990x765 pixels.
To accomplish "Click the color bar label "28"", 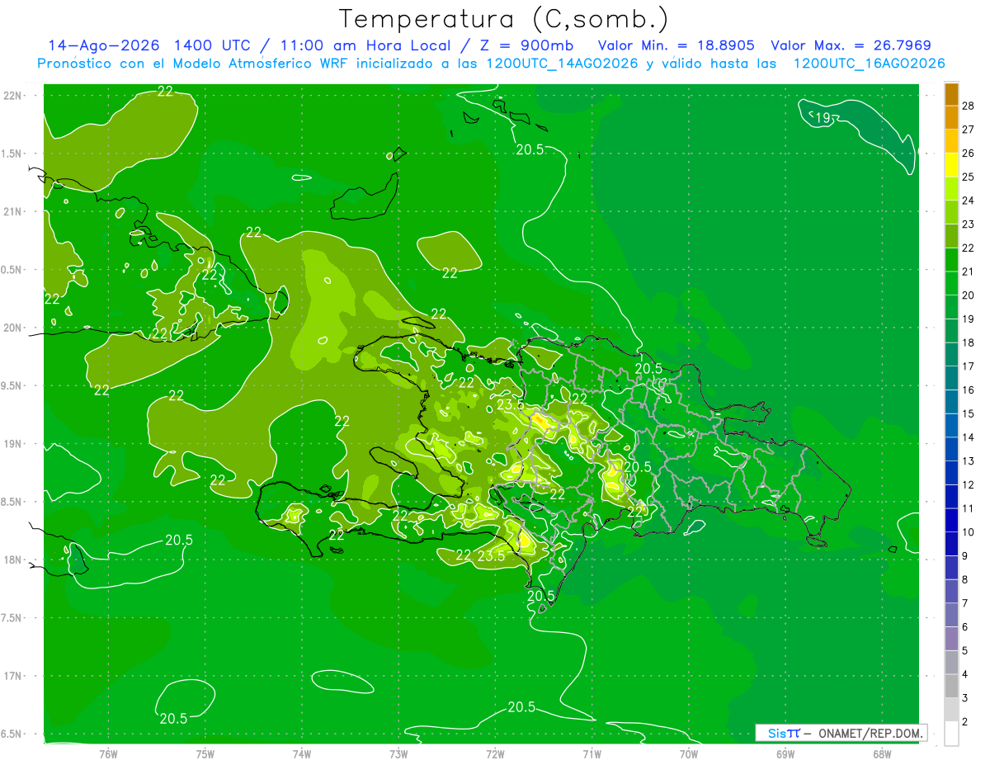I will pyautogui.click(x=968, y=106).
